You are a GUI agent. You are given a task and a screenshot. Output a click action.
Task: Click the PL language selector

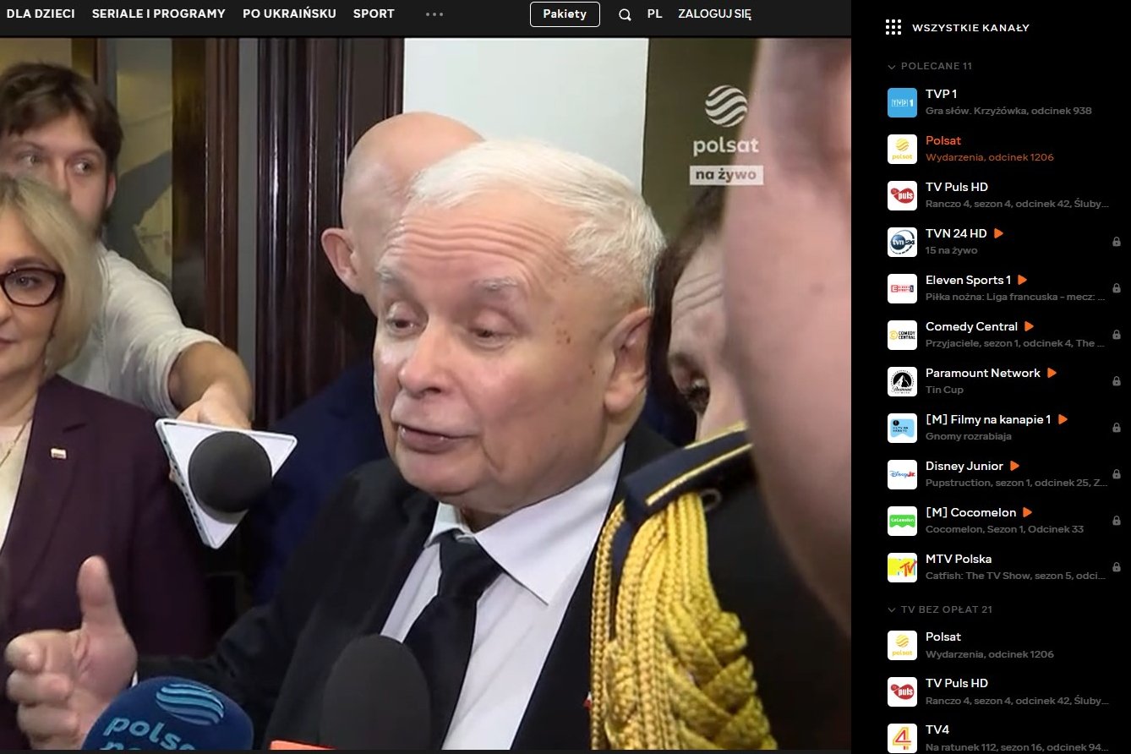(654, 14)
